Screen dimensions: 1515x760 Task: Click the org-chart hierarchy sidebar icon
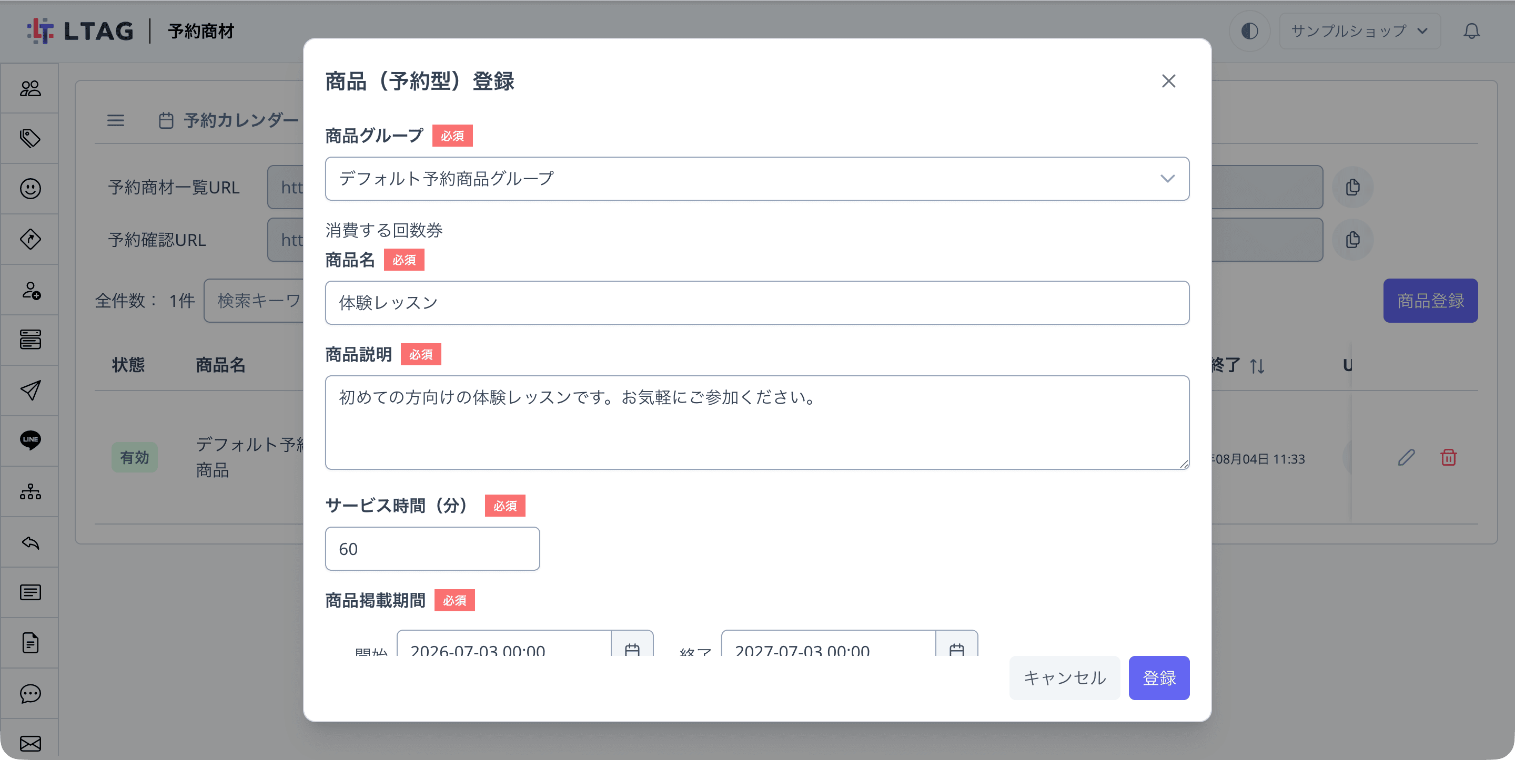point(30,491)
